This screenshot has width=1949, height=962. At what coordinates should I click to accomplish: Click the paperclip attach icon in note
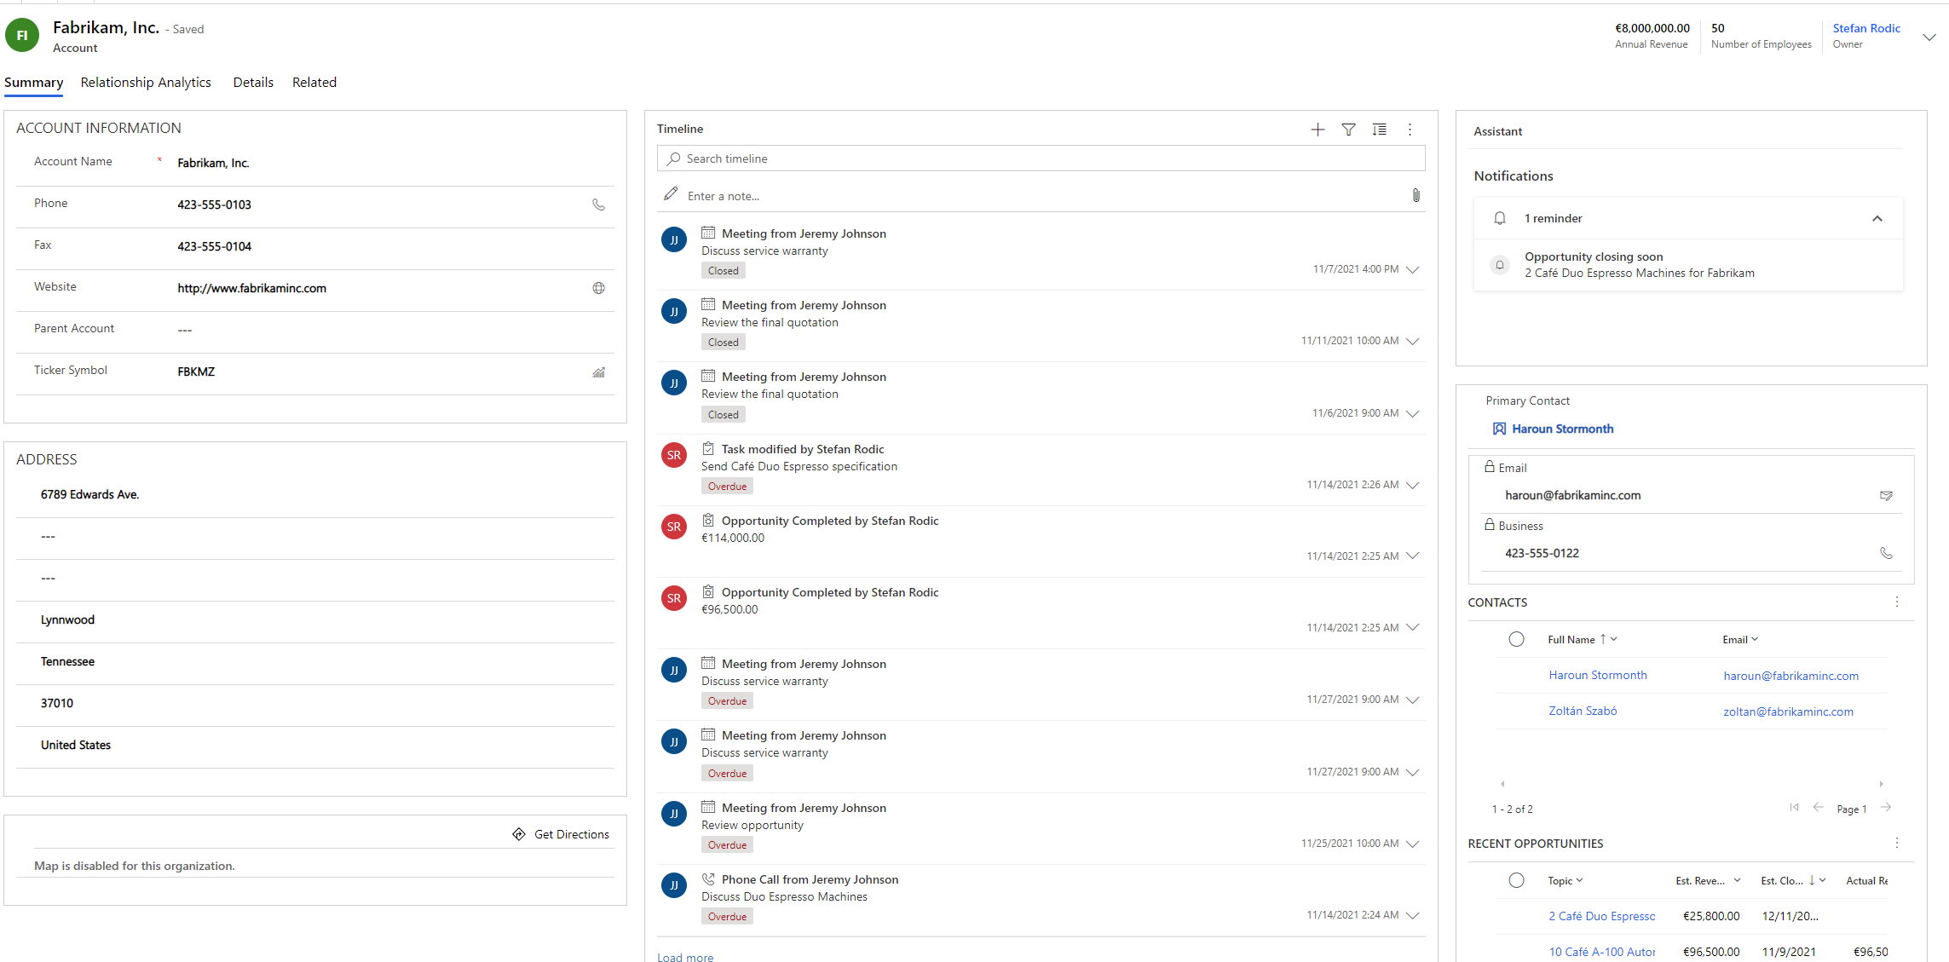[x=1416, y=195]
